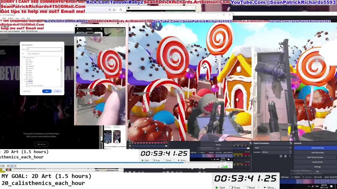
Task: Open the Fade transition dropdown
Action: coord(272,148)
